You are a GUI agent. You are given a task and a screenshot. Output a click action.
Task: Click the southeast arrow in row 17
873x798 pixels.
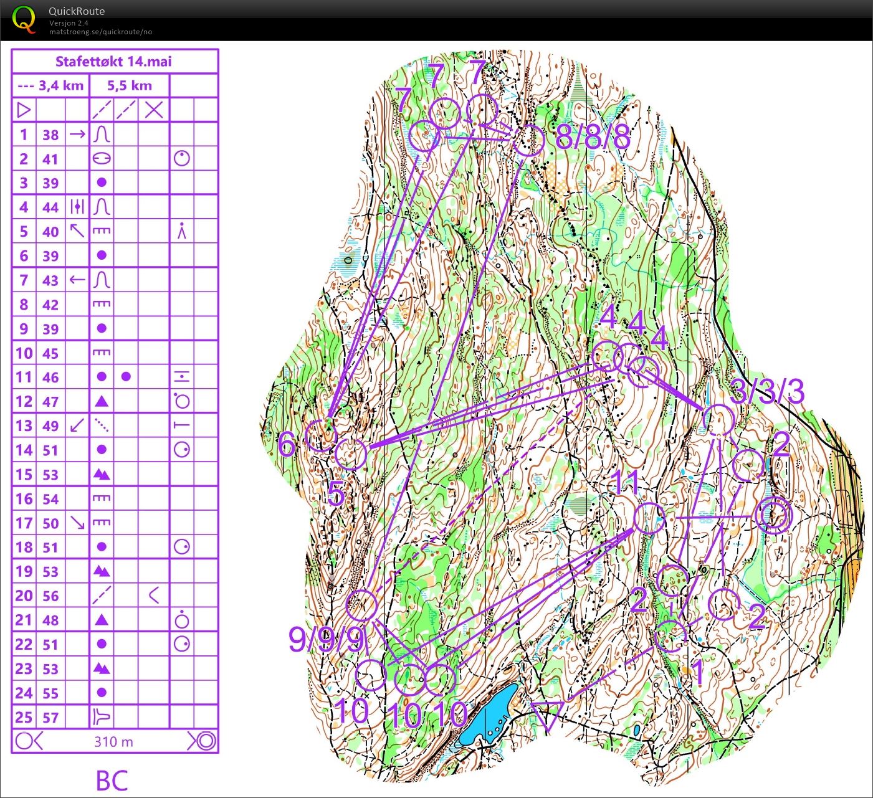(77, 523)
